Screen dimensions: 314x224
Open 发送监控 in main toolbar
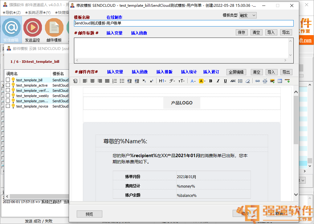(x=32, y=30)
